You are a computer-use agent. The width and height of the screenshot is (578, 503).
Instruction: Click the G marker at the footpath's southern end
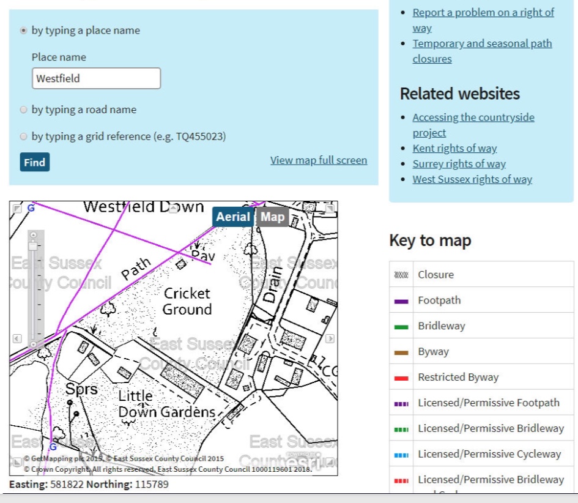pyautogui.click(x=53, y=447)
